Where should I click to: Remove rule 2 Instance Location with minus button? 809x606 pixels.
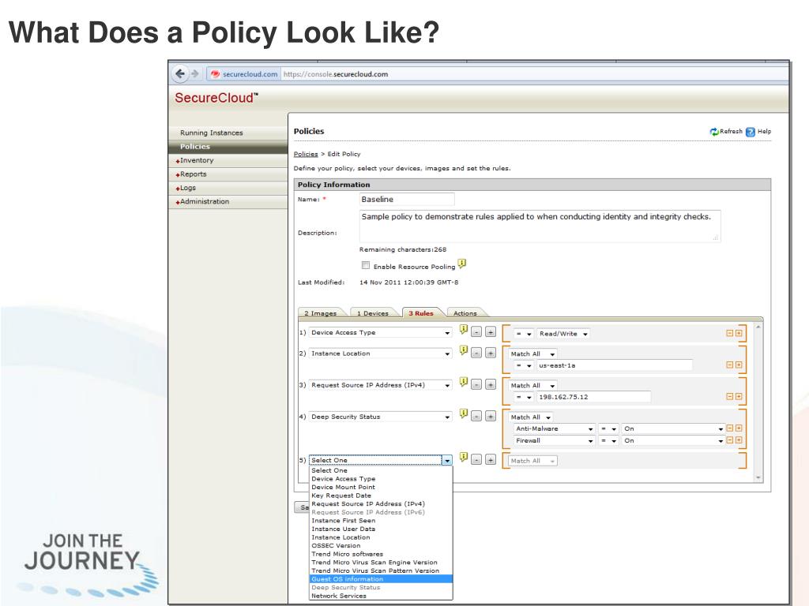(476, 353)
